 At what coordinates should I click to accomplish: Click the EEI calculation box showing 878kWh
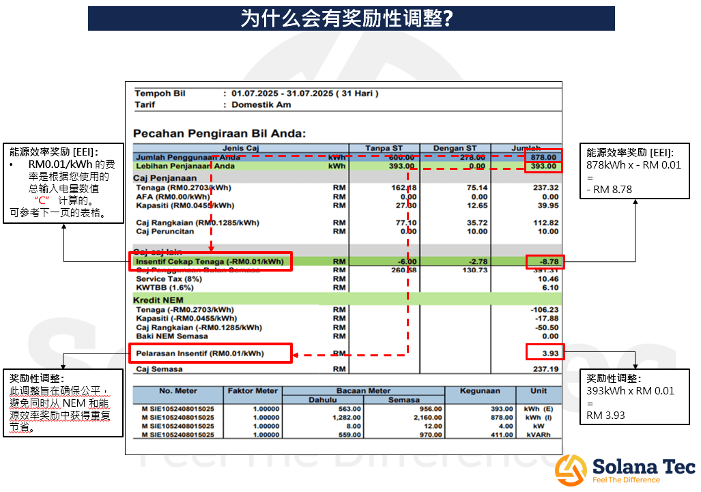pos(634,171)
